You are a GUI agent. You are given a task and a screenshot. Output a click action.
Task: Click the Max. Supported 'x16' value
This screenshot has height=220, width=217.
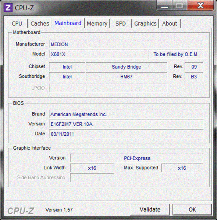point(182,168)
